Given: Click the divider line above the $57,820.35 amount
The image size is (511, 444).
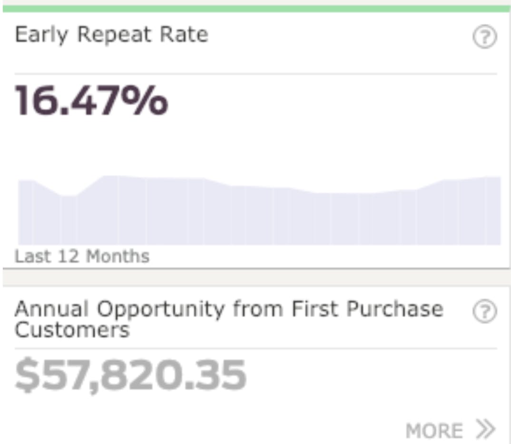Looking at the screenshot, I should point(255,348).
